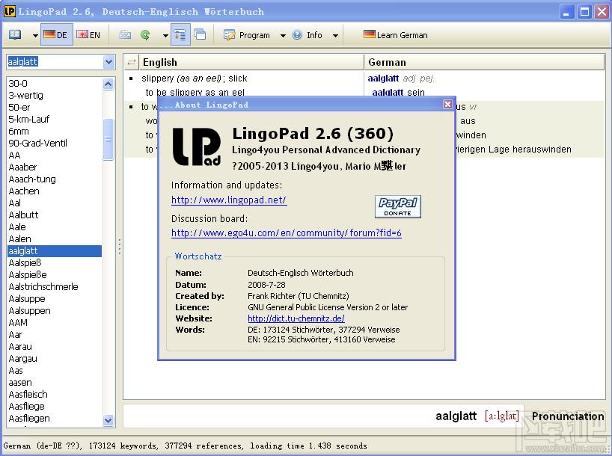This screenshot has height=456, width=612.
Task: Open the lingopad.net link
Action: [x=229, y=200]
